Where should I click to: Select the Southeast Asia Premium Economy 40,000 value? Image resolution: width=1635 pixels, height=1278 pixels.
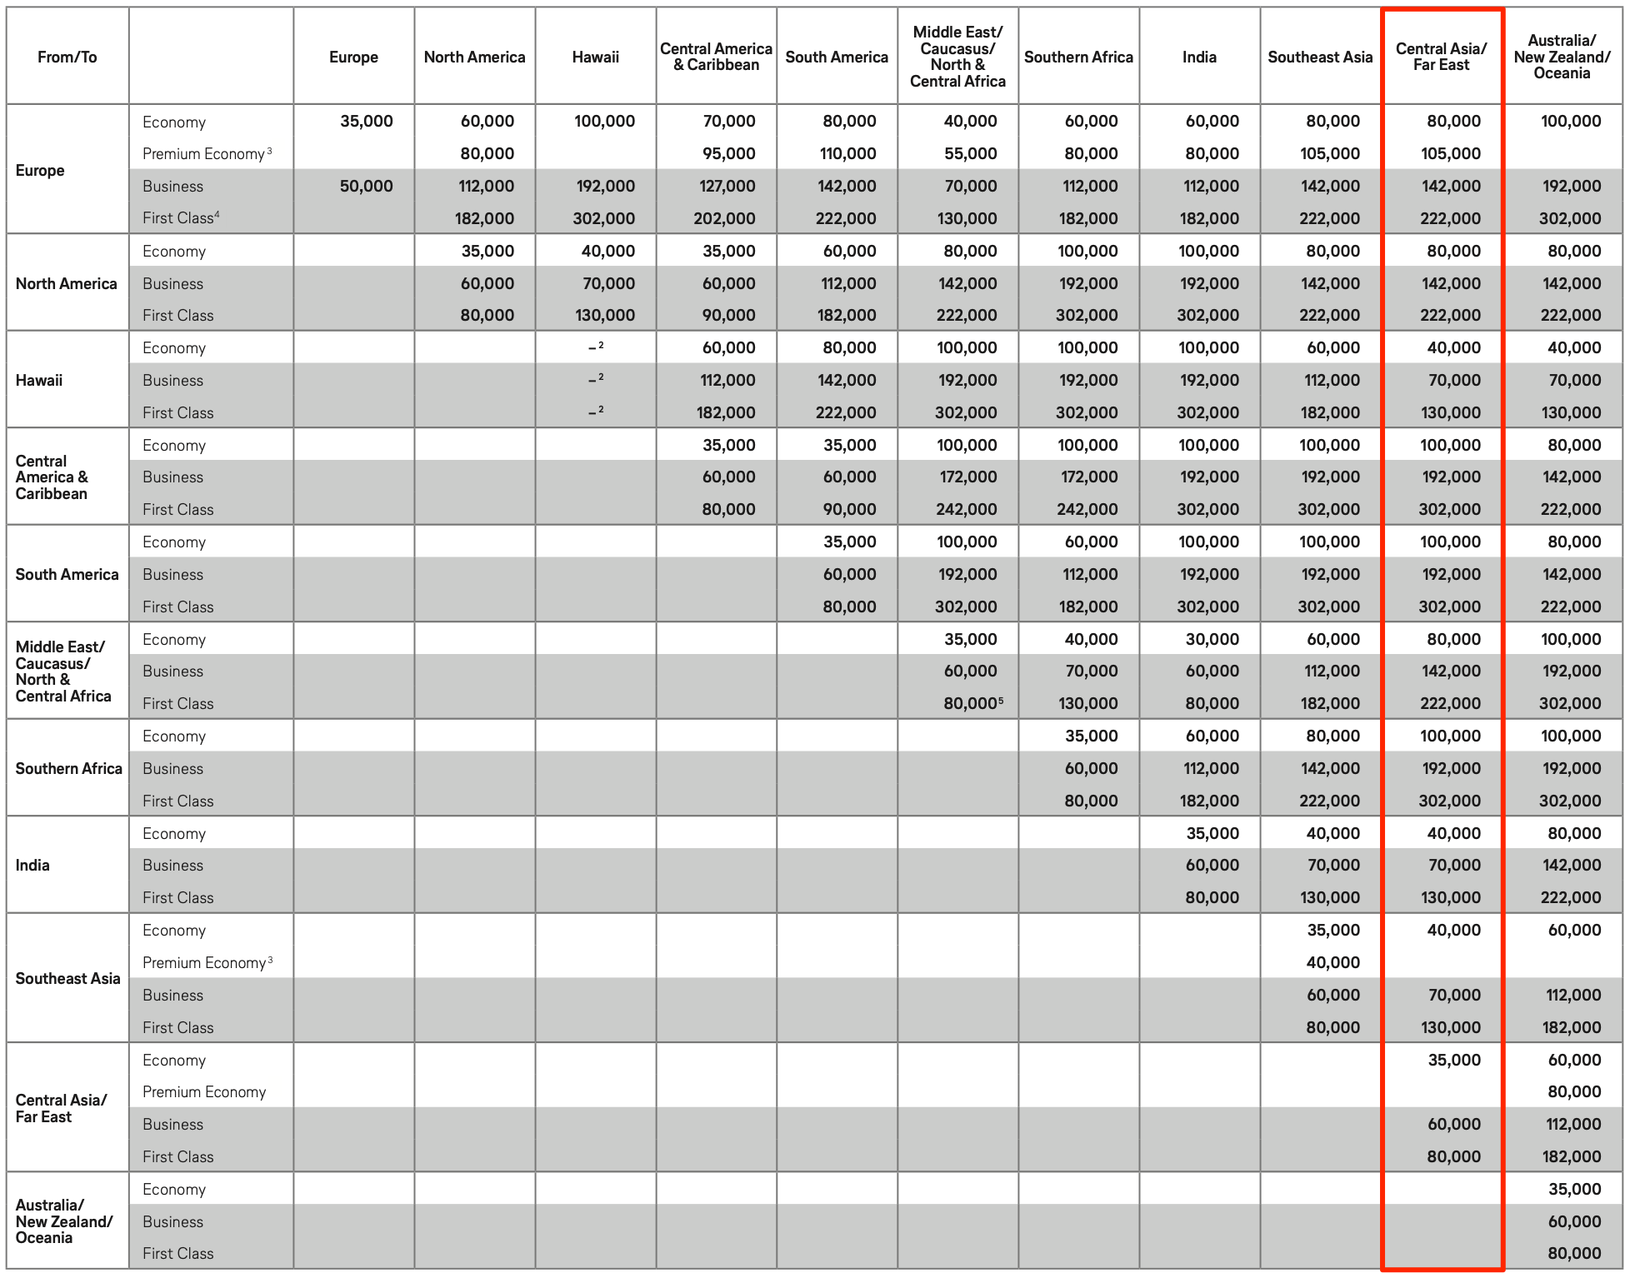click(x=1332, y=962)
